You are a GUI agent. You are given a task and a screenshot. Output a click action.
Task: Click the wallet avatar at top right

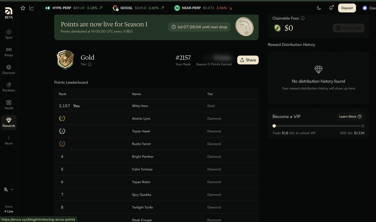click(x=365, y=8)
